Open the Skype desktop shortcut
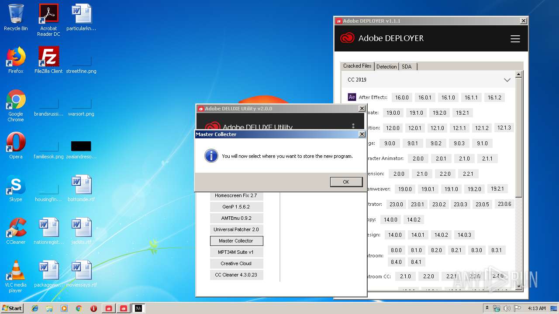This screenshot has width=559, height=314. (16, 188)
